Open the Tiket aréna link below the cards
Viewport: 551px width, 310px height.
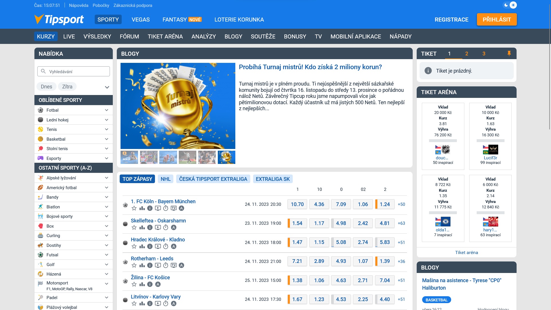click(467, 253)
